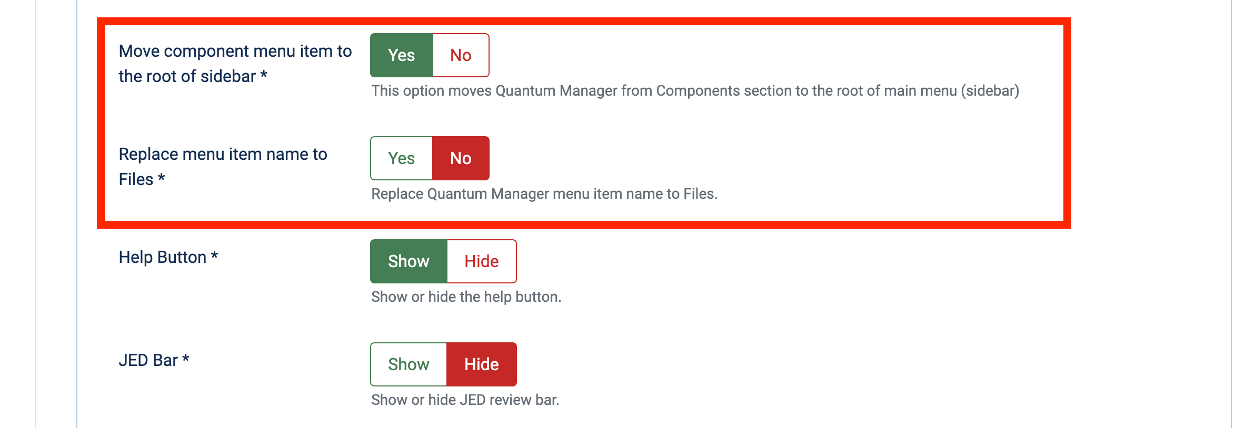Click the red No on Replace menu item option
Screen dimensions: 1255x428
460,158
